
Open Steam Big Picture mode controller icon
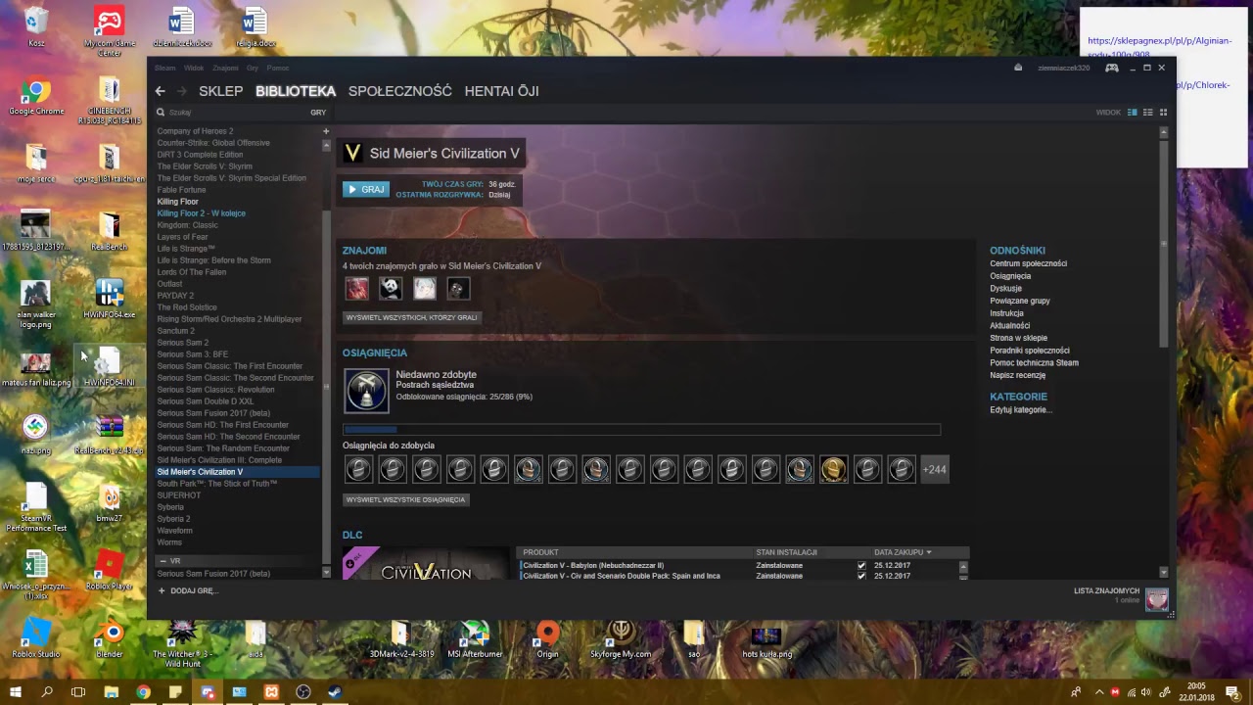coord(1112,68)
